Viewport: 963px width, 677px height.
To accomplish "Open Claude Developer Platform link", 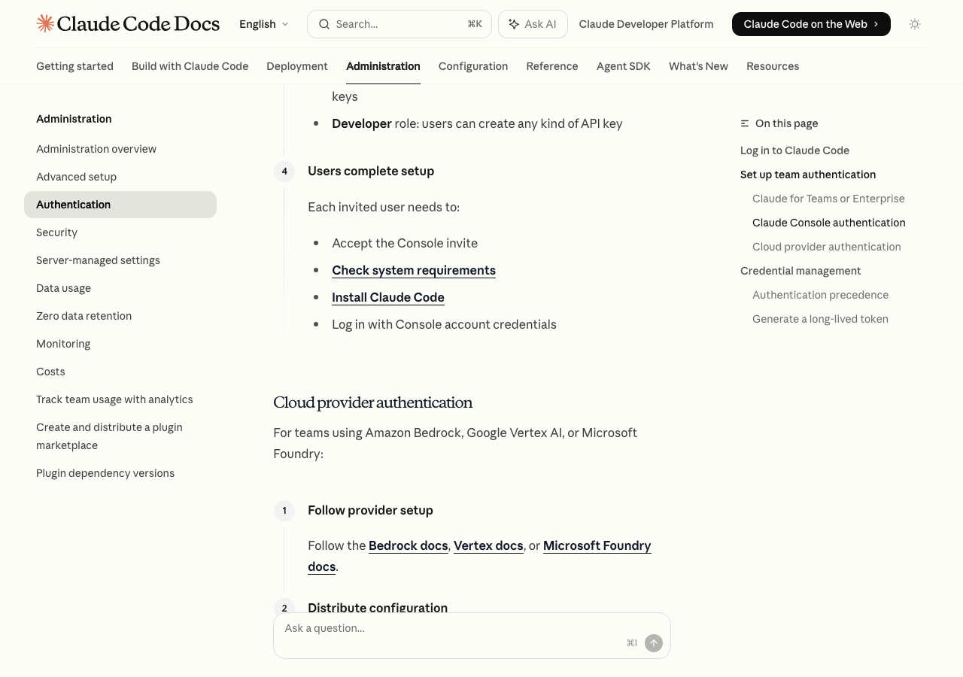I will click(x=646, y=24).
